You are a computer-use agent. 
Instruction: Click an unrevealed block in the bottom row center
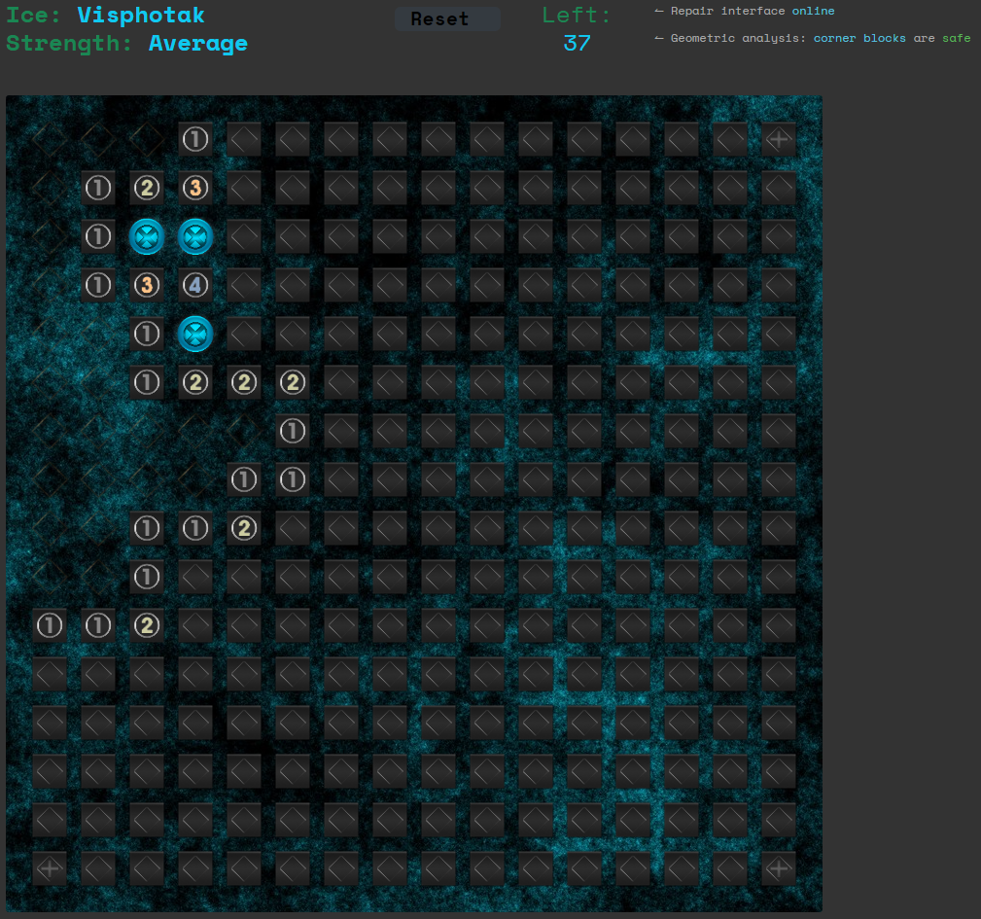point(438,868)
